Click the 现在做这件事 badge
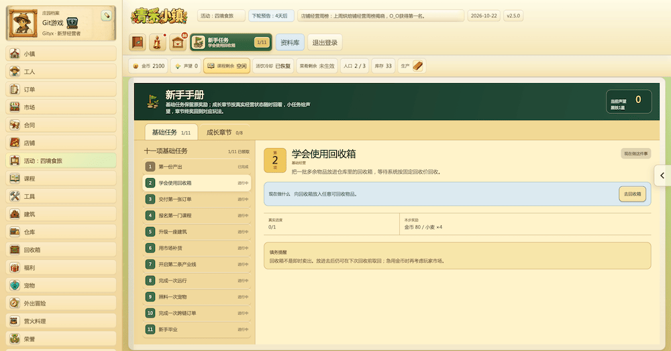 [x=636, y=153]
